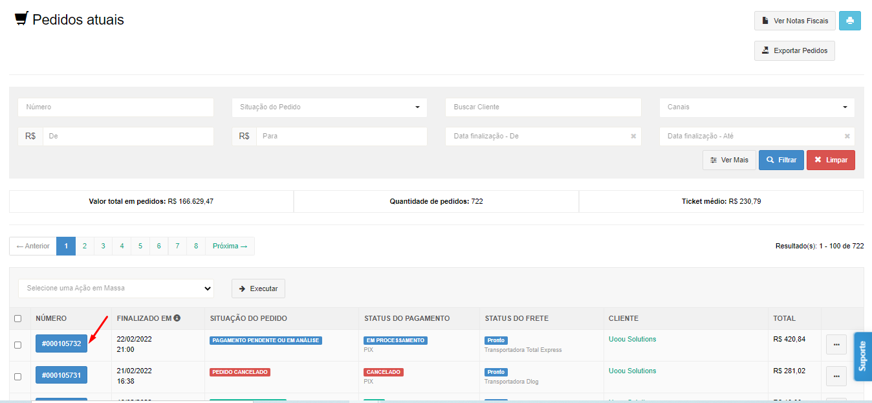Viewport: 872px width, 403px height.
Task: Click the shopping cart icon in the title
Action: [21, 19]
